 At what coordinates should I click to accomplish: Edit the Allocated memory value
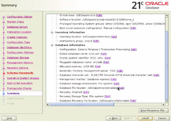click(98, 67)
